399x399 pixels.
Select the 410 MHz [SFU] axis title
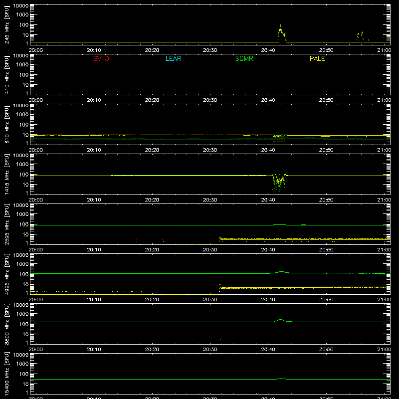coord(6,74)
